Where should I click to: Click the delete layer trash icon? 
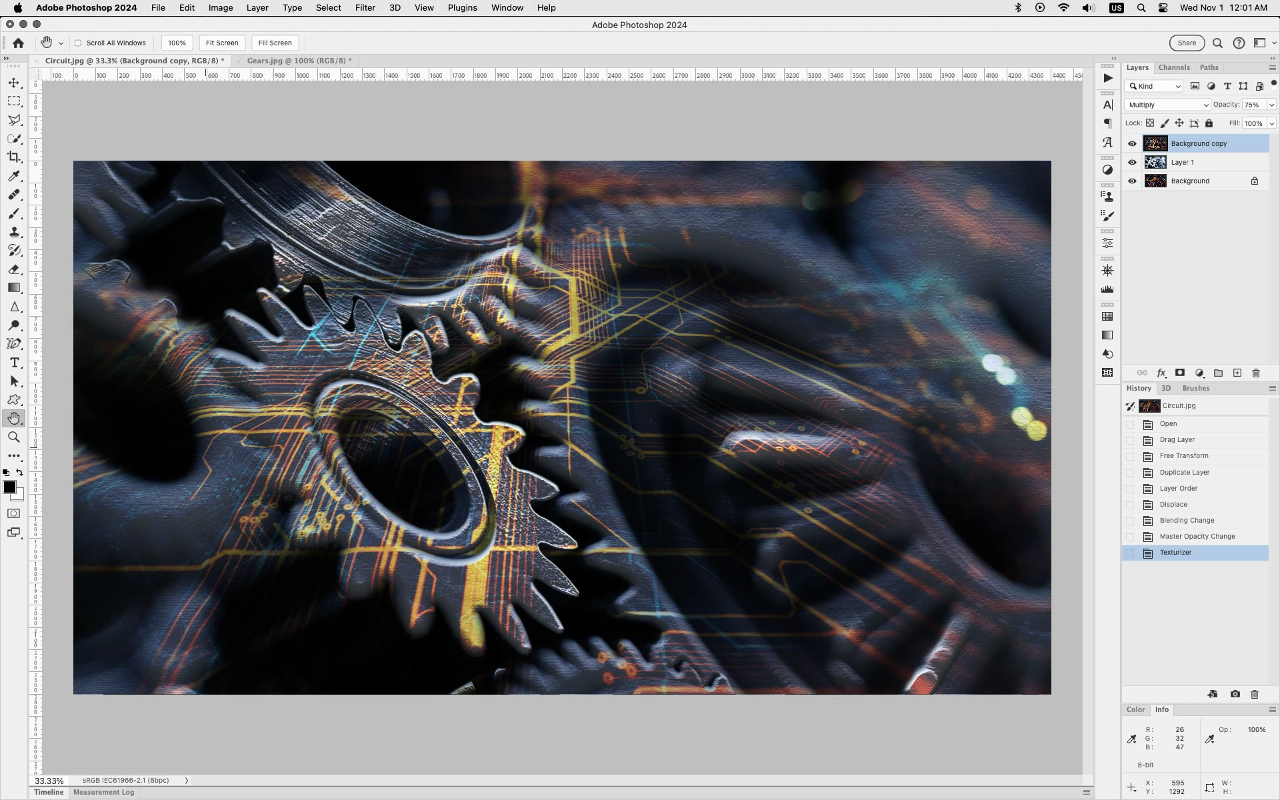point(1256,373)
